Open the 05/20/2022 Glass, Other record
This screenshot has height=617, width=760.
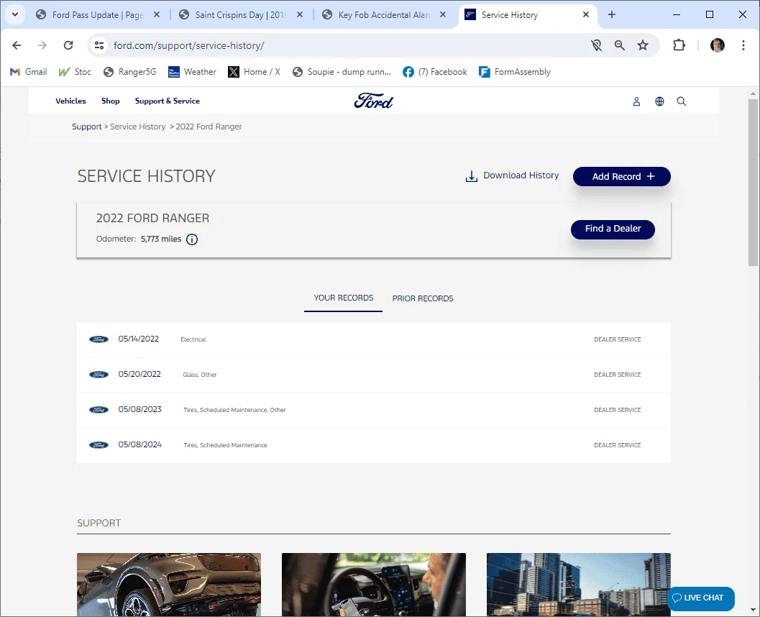pyautogui.click(x=374, y=375)
